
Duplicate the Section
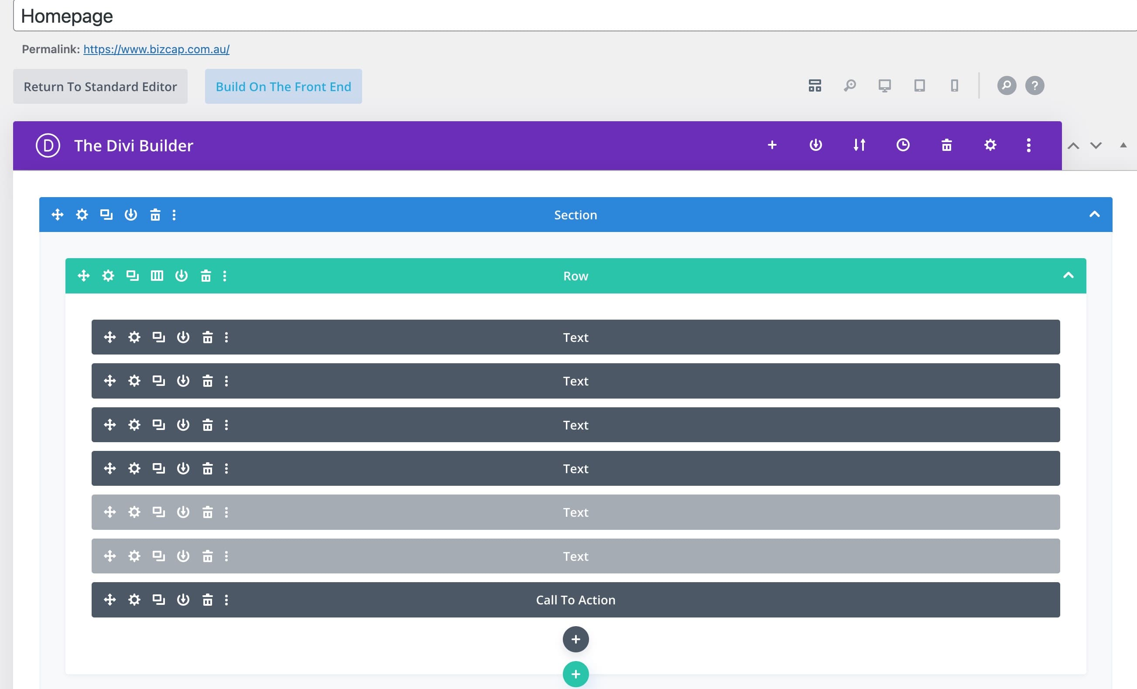[x=106, y=215]
